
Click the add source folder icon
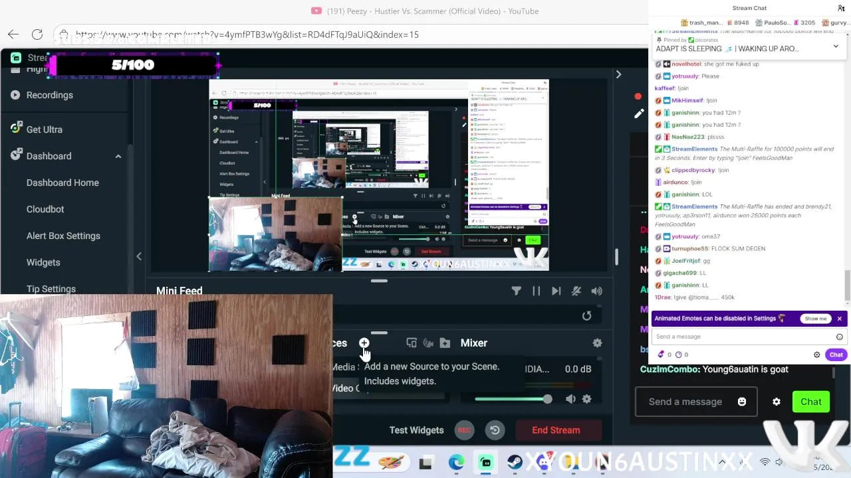[445, 343]
